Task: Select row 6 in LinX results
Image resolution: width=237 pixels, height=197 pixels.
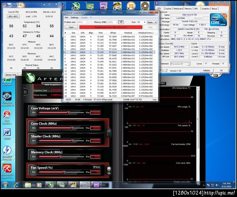Action: (109, 52)
